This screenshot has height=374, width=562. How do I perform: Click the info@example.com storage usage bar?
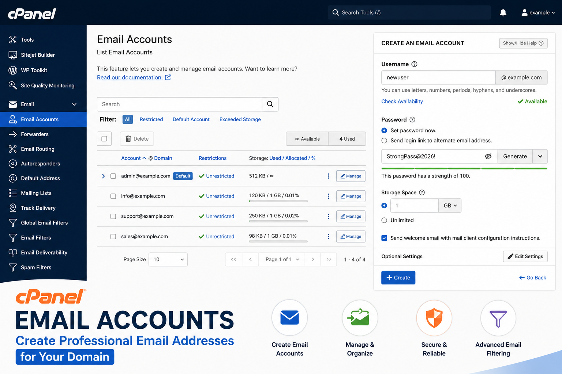(x=278, y=201)
